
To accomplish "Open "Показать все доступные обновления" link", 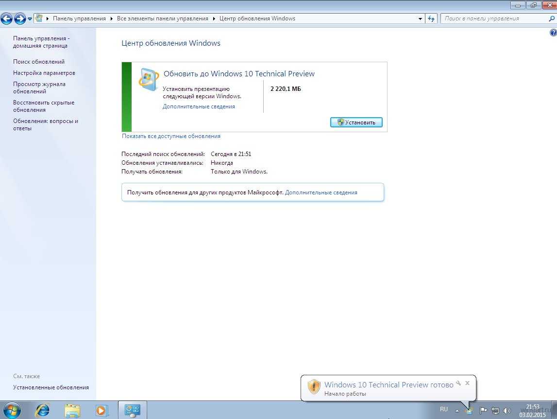I will click(x=171, y=136).
